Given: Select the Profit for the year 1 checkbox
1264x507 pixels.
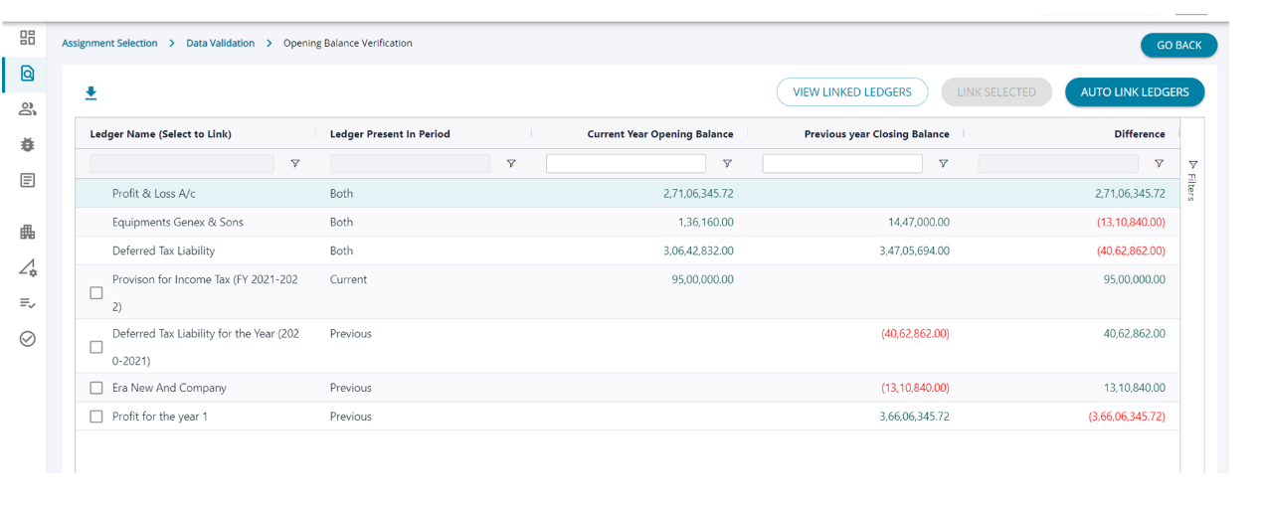Looking at the screenshot, I should coord(96,417).
